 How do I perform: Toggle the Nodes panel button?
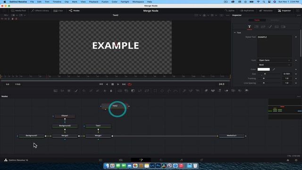coord(74,10)
